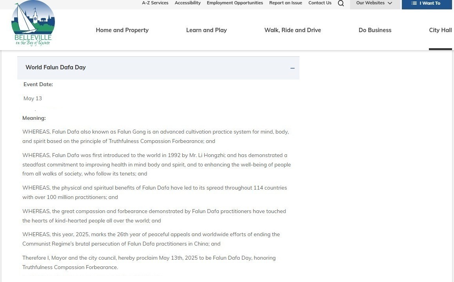This screenshot has width=454, height=282.
Task: Open the Walk, Ride and Drive menu
Action: pyautogui.click(x=292, y=30)
